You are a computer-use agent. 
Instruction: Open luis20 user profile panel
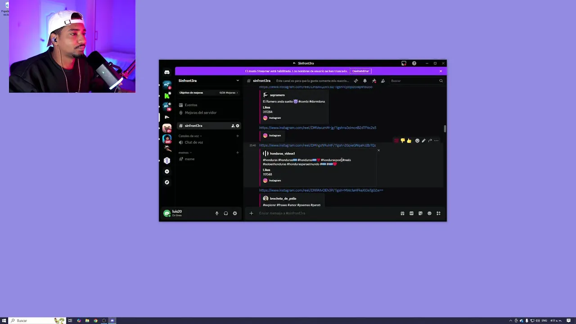coord(186,213)
